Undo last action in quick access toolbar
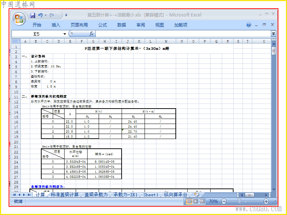Viewport: 287px width, 215px height. (x=41, y=15)
